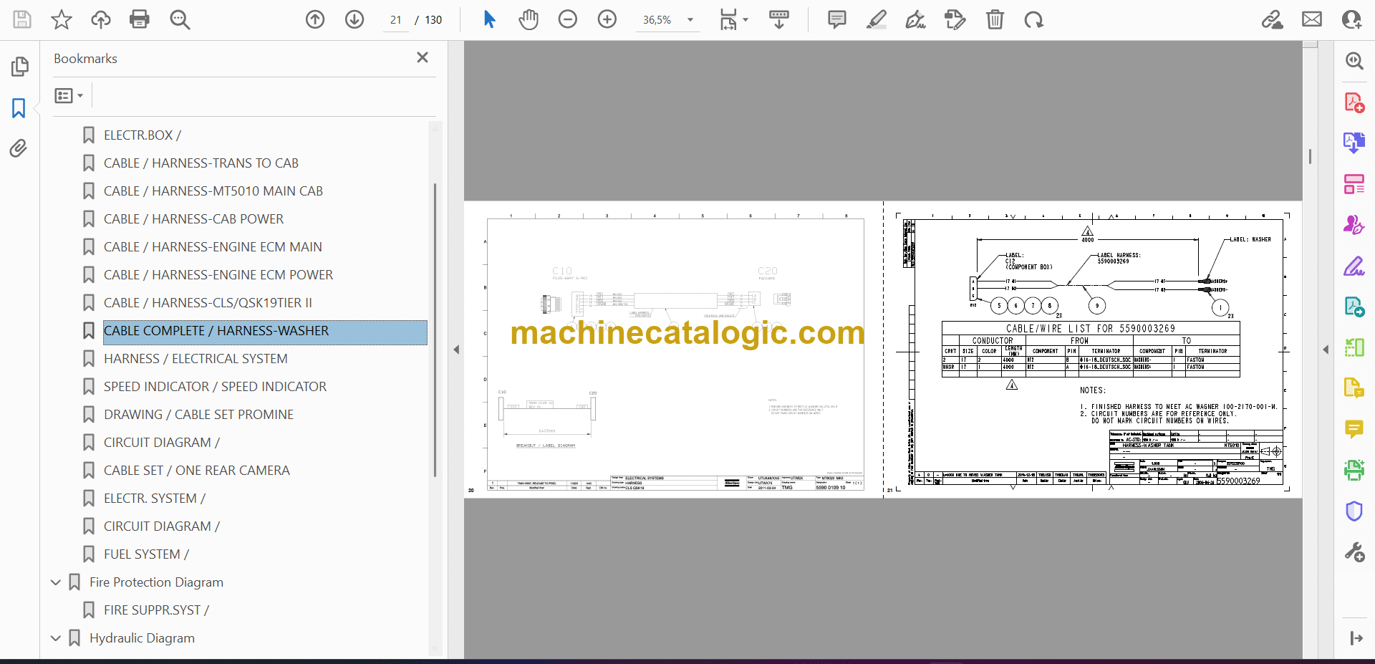Collapse the Fire Protection Diagram bookmark
The image size is (1375, 664).
pos(56,582)
